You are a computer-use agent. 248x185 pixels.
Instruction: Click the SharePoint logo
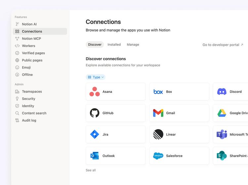click(222, 156)
